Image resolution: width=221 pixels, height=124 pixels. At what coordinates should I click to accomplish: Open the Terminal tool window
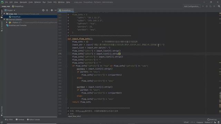click(x=20, y=120)
